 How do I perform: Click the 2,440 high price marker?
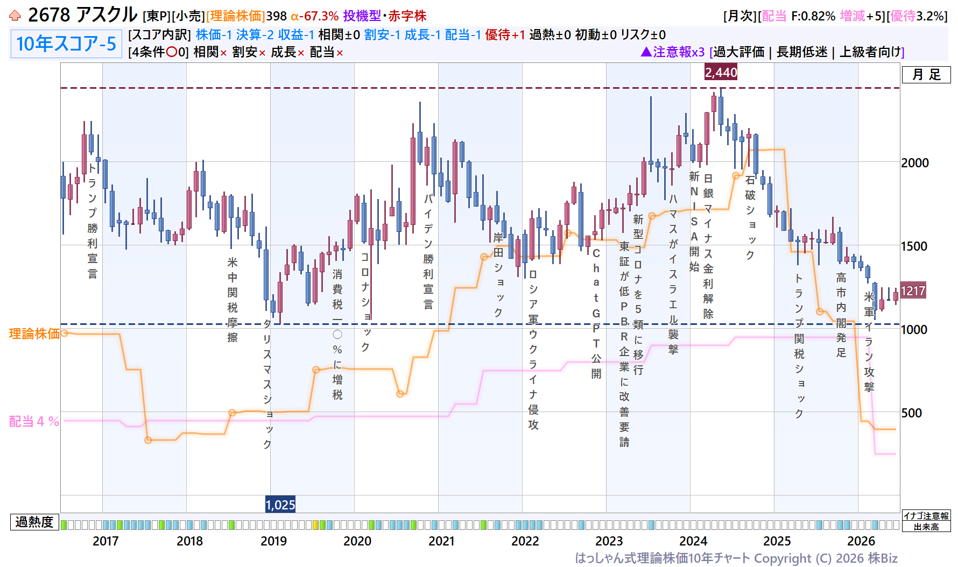(x=721, y=72)
